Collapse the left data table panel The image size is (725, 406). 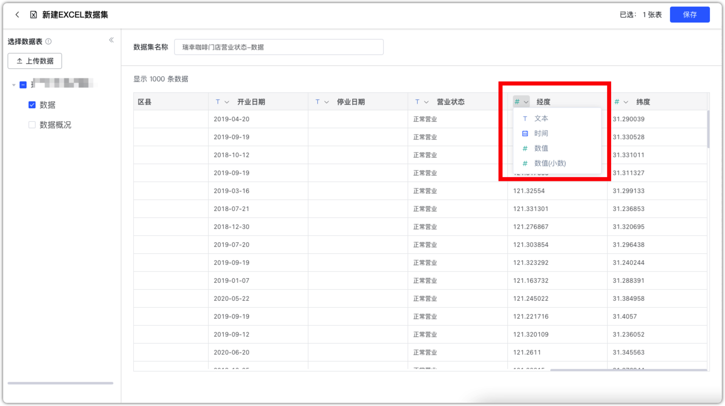[111, 40]
